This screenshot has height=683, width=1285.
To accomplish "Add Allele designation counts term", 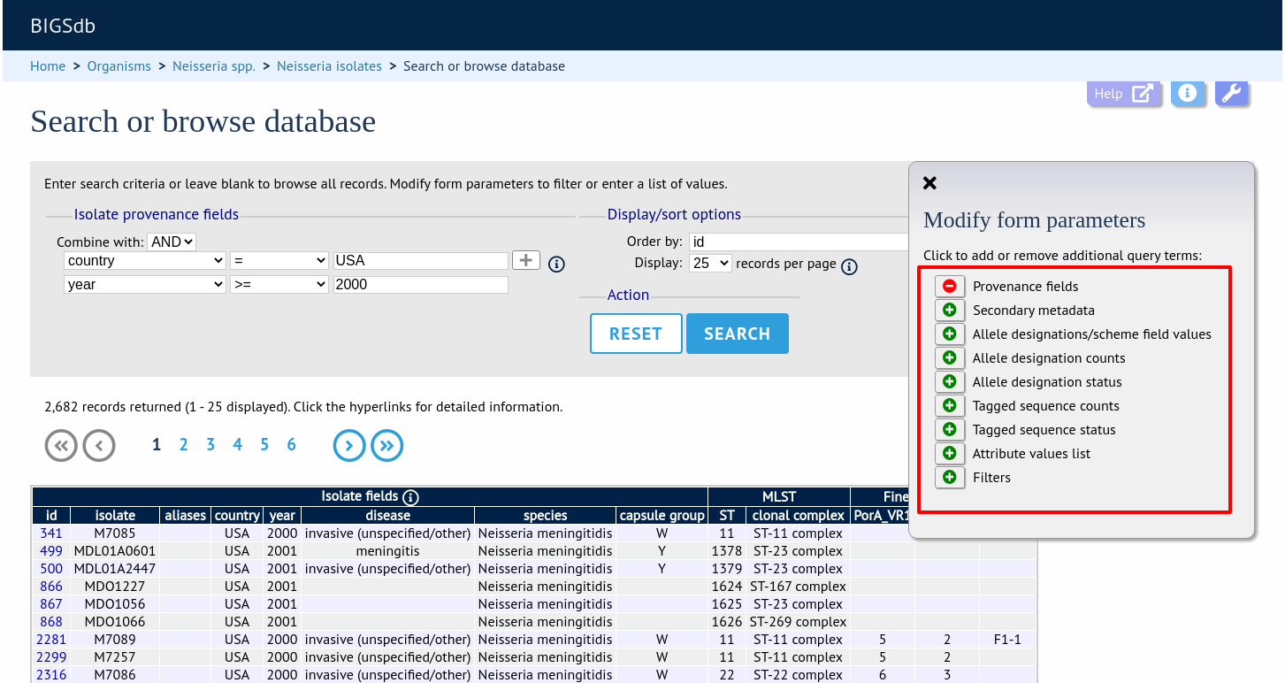I will tap(950, 357).
